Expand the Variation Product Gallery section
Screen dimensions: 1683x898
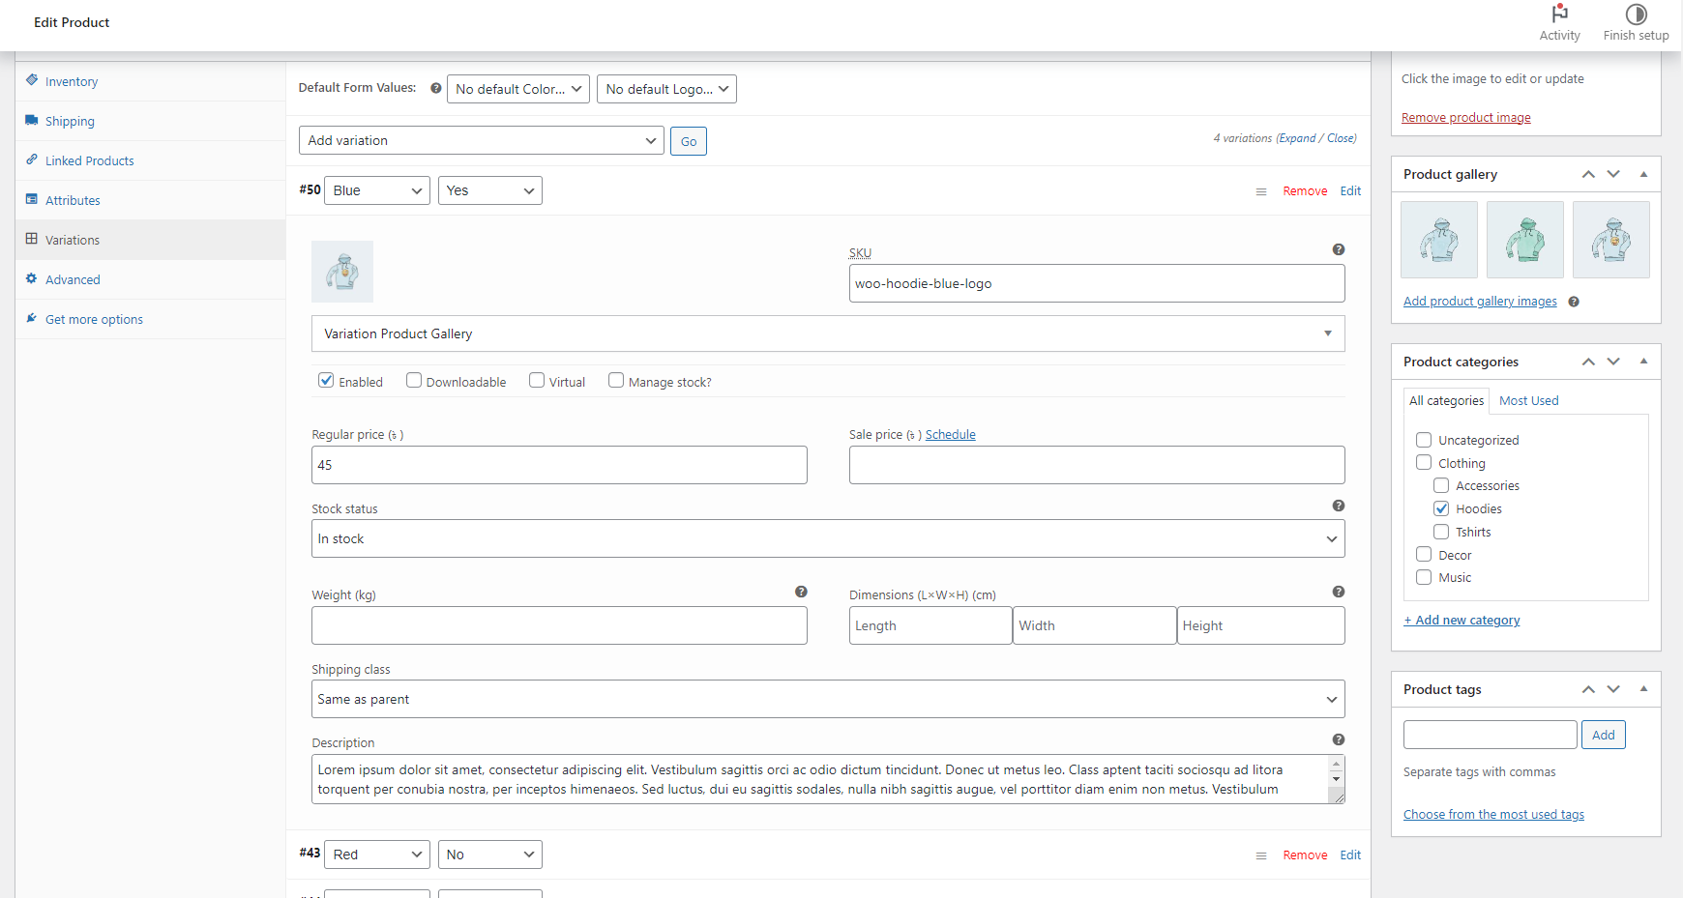828,333
